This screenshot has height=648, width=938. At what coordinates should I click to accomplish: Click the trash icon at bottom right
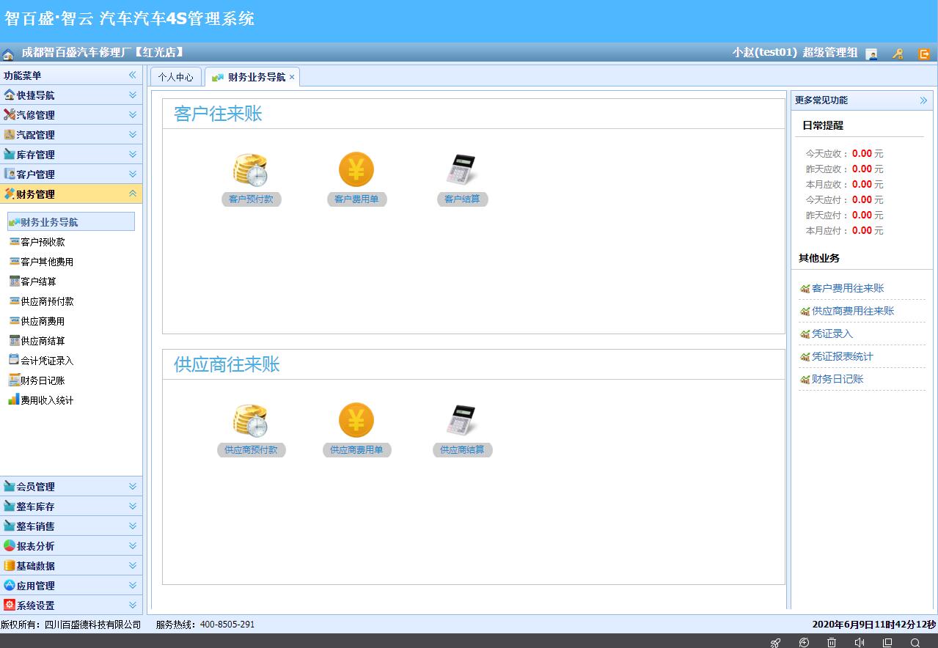click(x=832, y=642)
